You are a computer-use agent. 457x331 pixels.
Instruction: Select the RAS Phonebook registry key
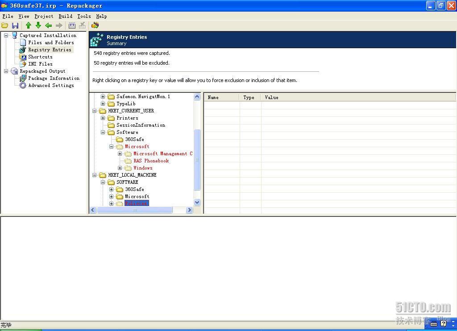[151, 161]
